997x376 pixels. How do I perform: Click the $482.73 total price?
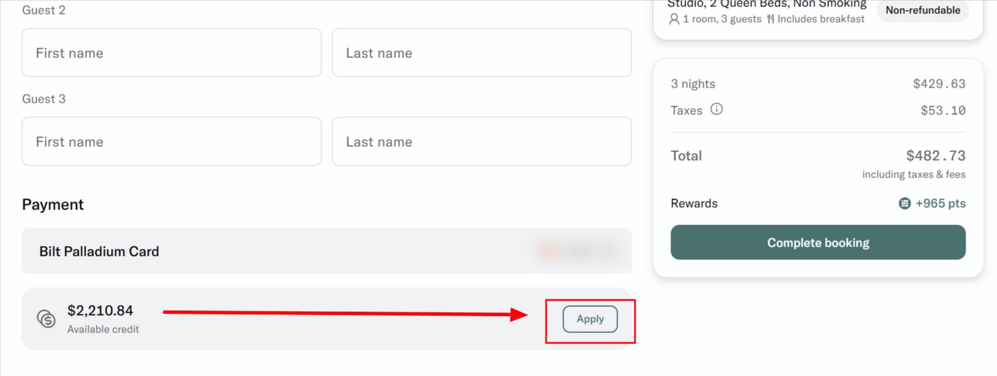point(935,156)
